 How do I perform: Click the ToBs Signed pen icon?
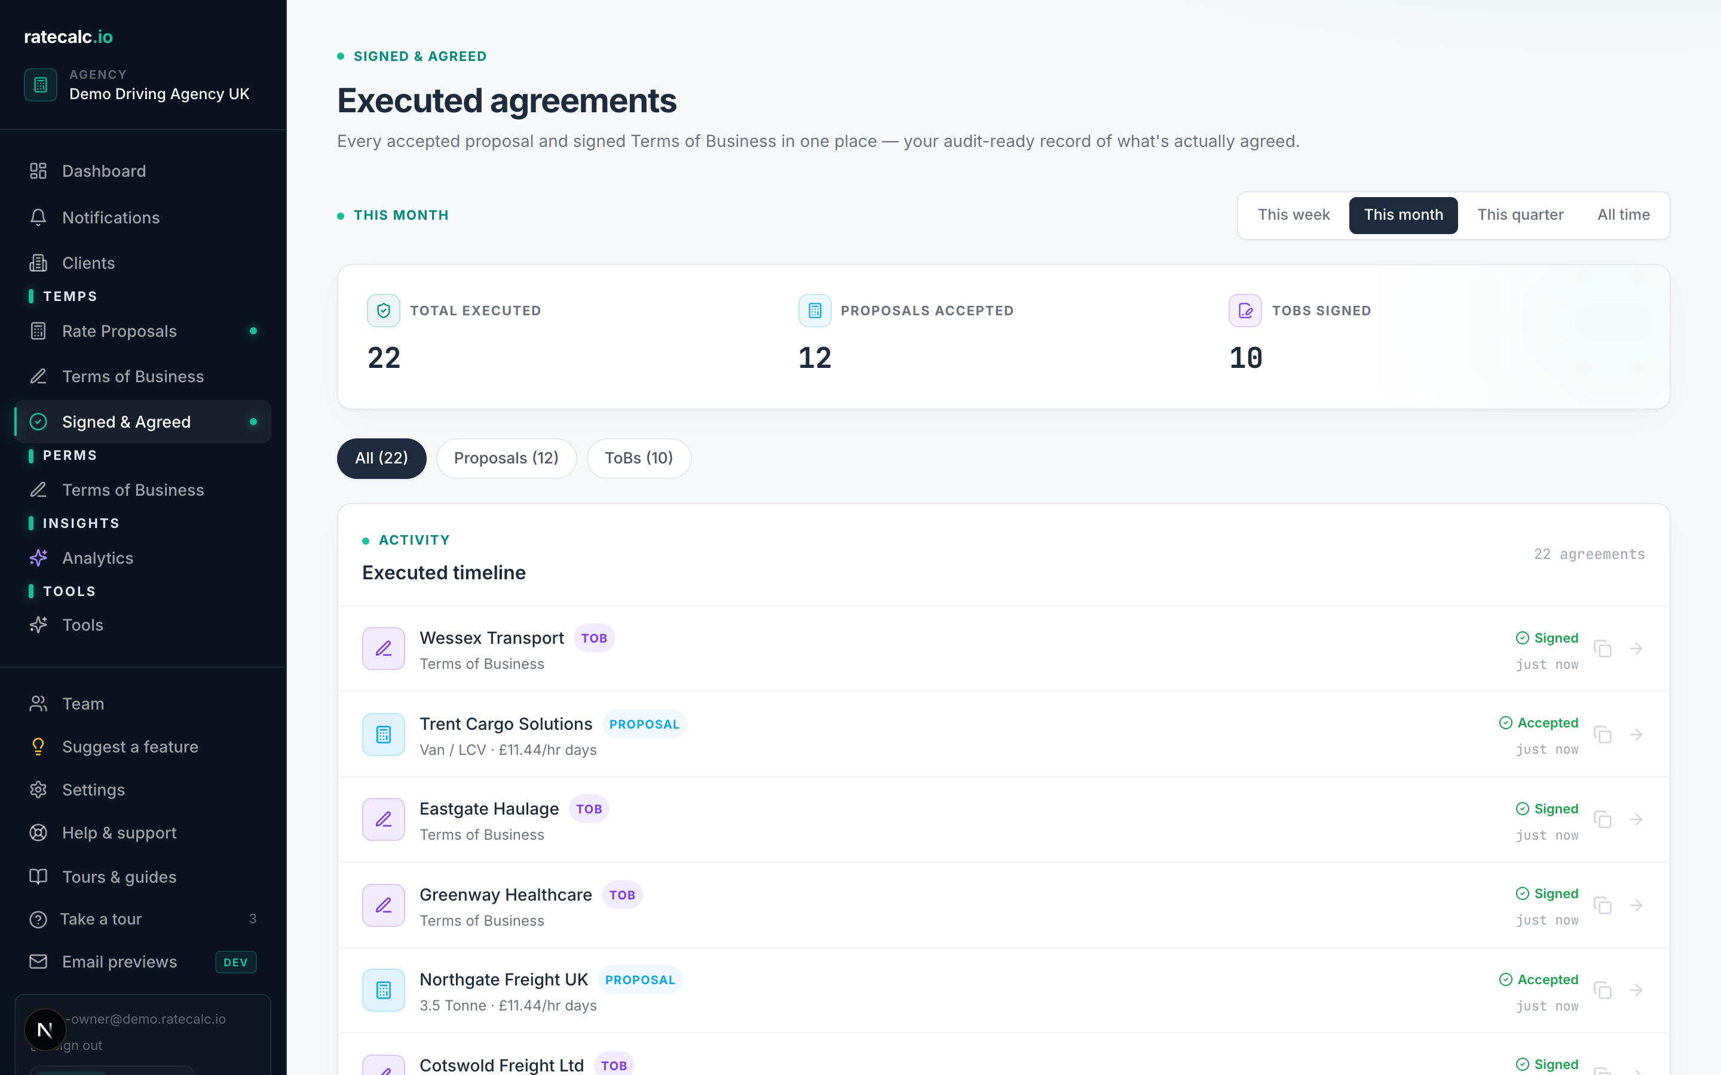point(1245,311)
